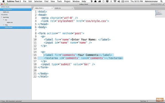
Task: Click the FOLDERS sidebar heading
Action: pos(4,15)
